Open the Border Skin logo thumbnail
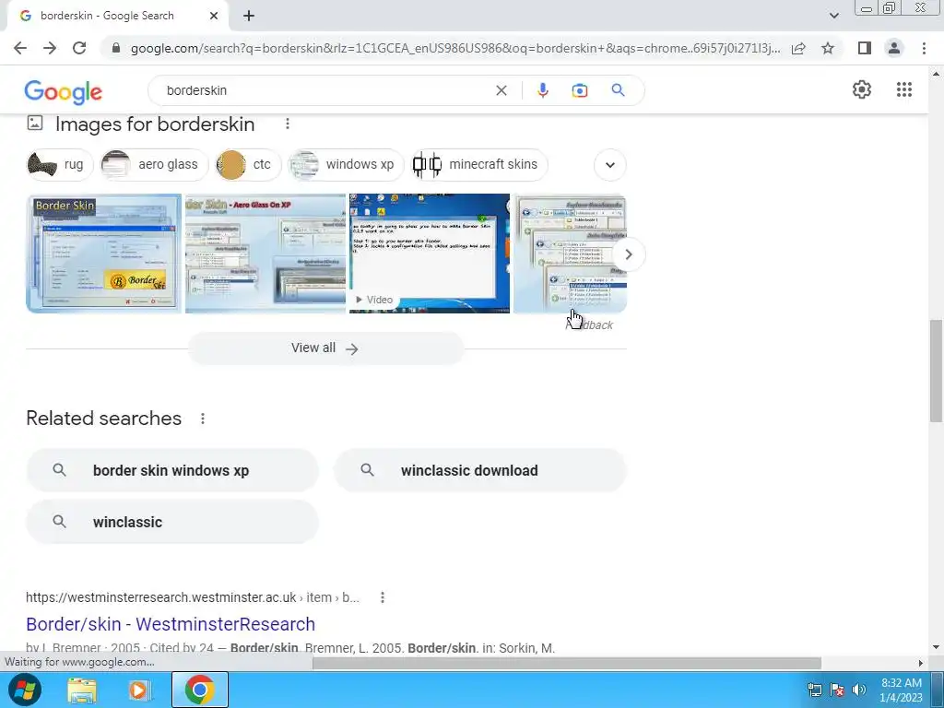 pos(103,254)
